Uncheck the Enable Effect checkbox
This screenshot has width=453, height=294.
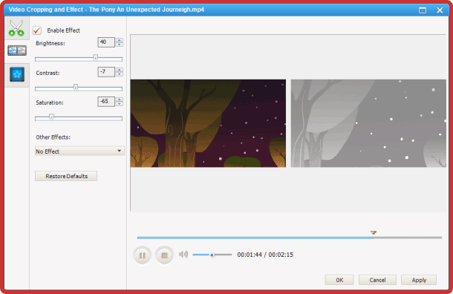click(37, 30)
